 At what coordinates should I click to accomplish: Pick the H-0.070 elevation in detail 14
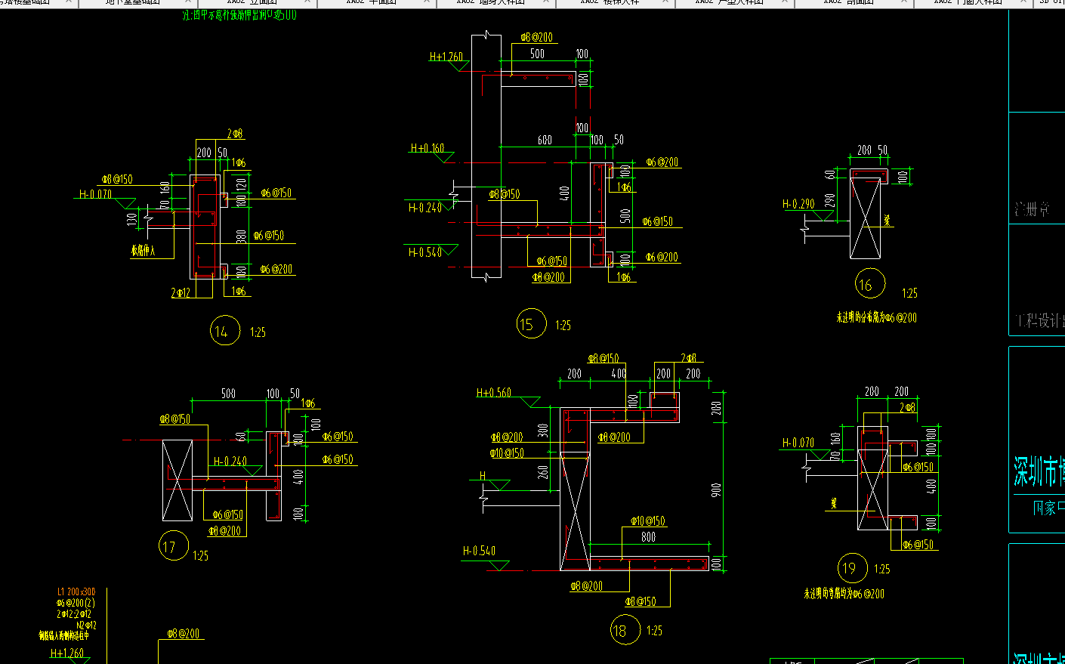(x=96, y=194)
